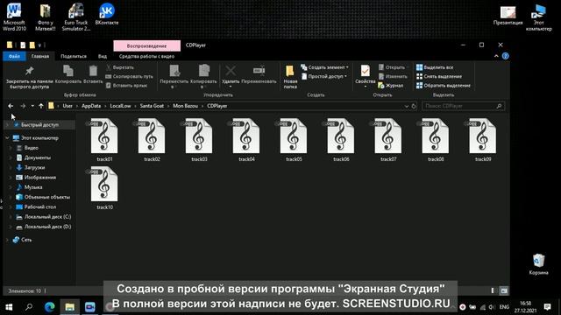Click the Поиск CDPlayer search field

[x=464, y=106]
